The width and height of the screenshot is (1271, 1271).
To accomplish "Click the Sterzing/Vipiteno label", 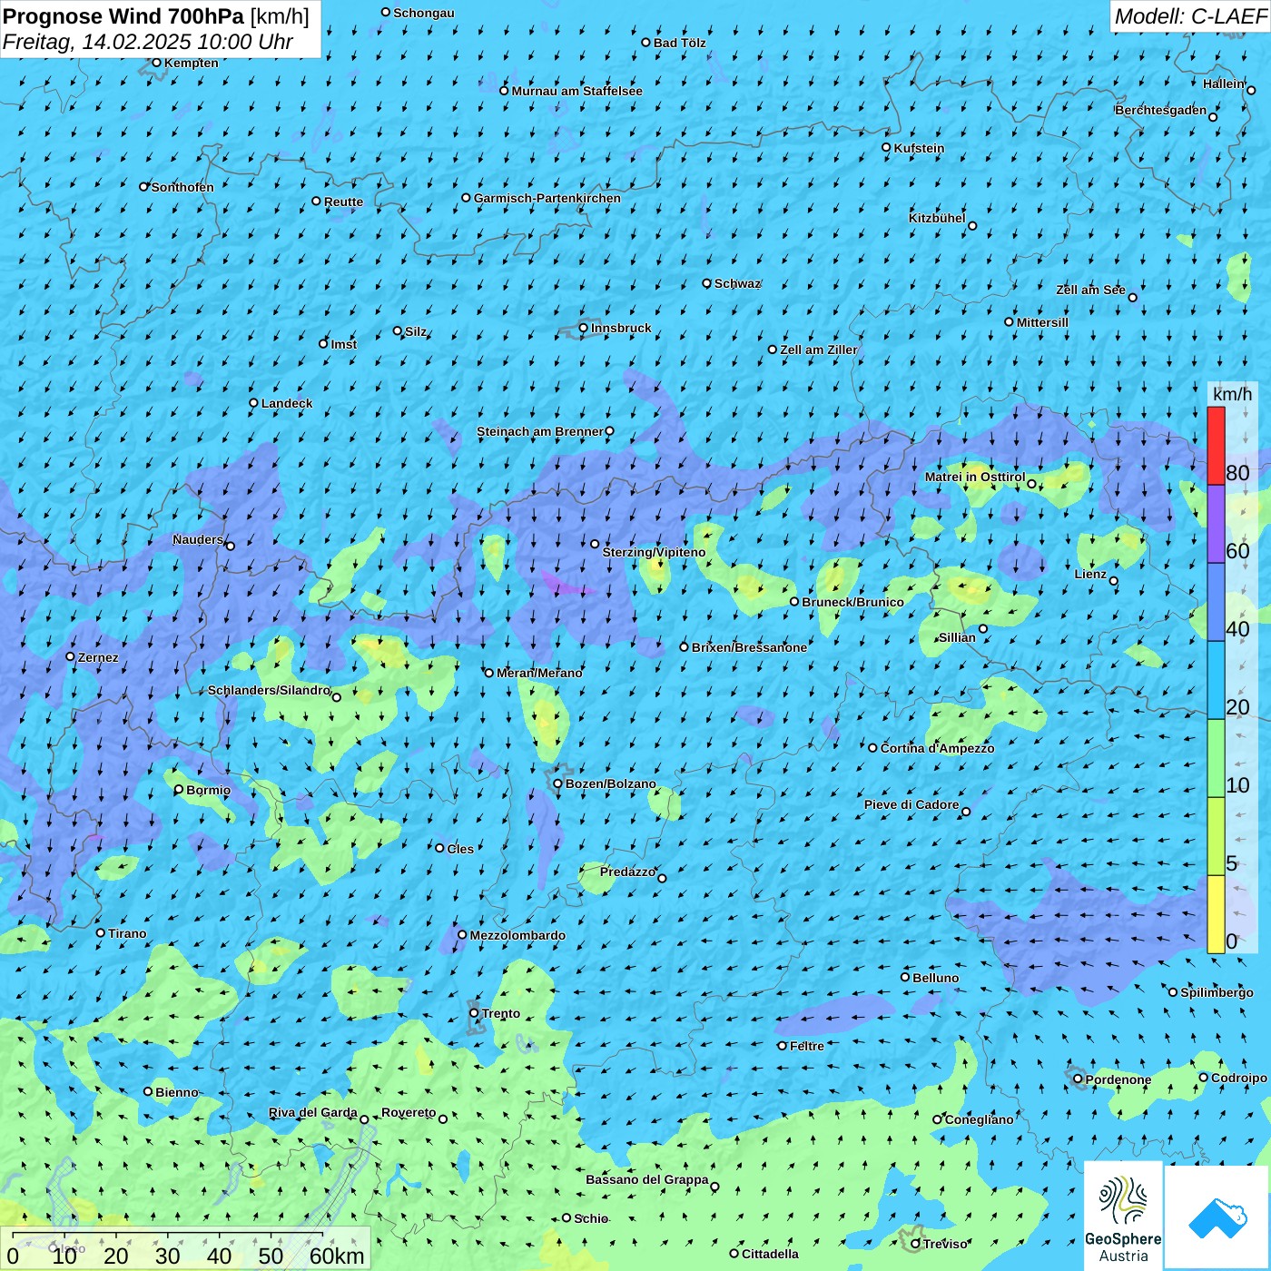I will (654, 552).
